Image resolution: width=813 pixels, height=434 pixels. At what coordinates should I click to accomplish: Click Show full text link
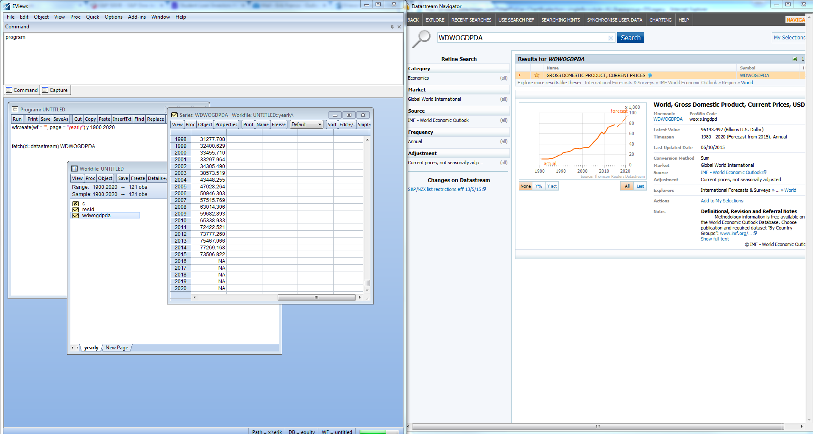[715, 239]
